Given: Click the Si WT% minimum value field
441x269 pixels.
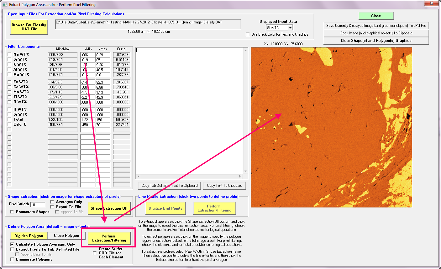Looking at the screenshot, I should [x=87, y=60].
